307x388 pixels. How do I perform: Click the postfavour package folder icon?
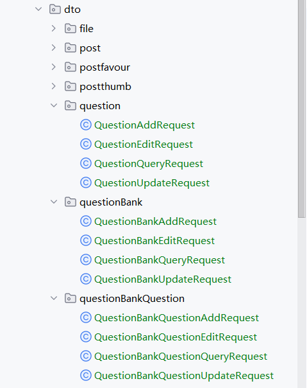click(x=70, y=67)
